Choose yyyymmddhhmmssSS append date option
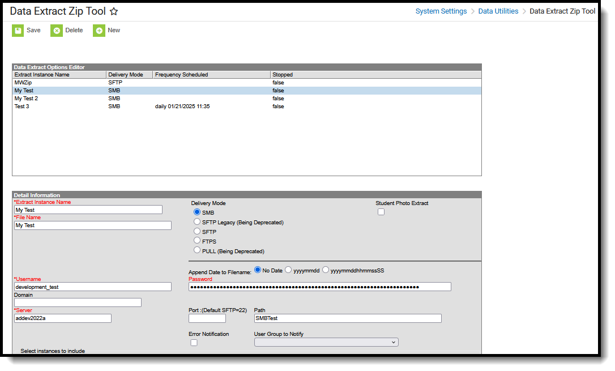615x371 pixels. coord(326,270)
